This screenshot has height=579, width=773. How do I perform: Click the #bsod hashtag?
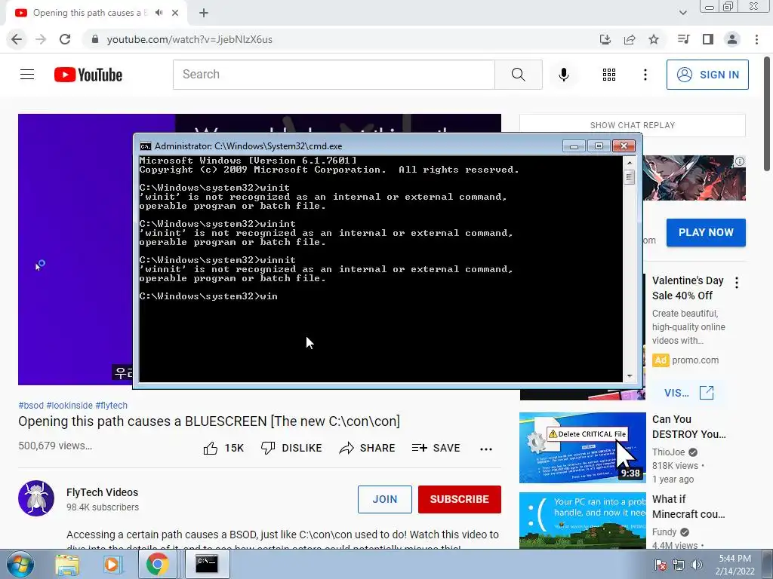tap(31, 405)
